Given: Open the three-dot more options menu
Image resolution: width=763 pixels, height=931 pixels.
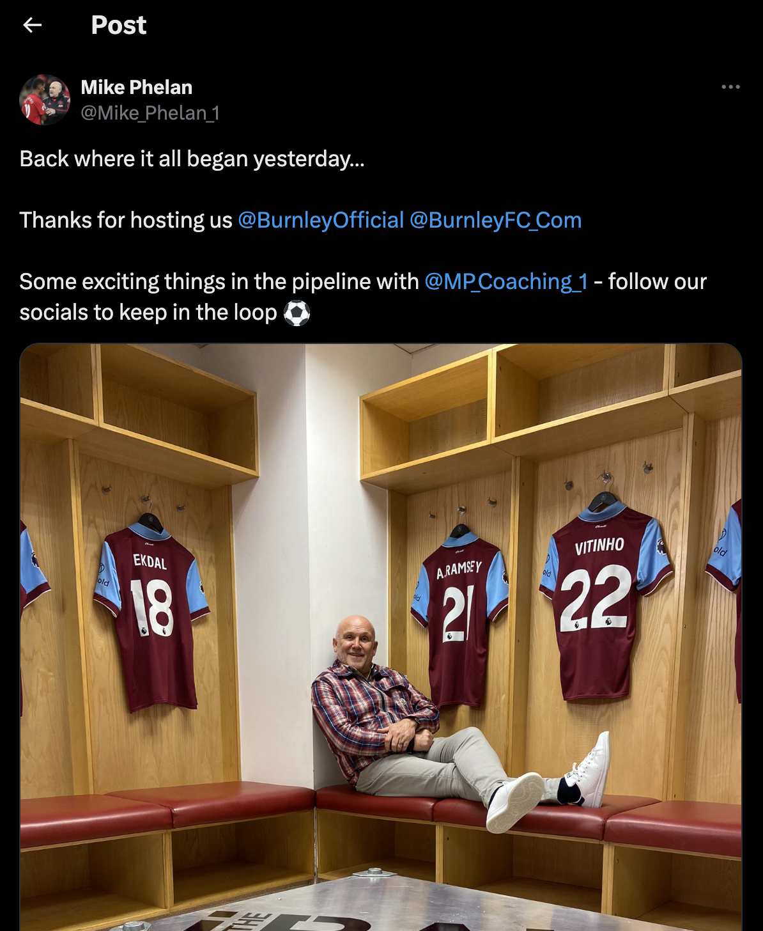Looking at the screenshot, I should click(x=730, y=87).
